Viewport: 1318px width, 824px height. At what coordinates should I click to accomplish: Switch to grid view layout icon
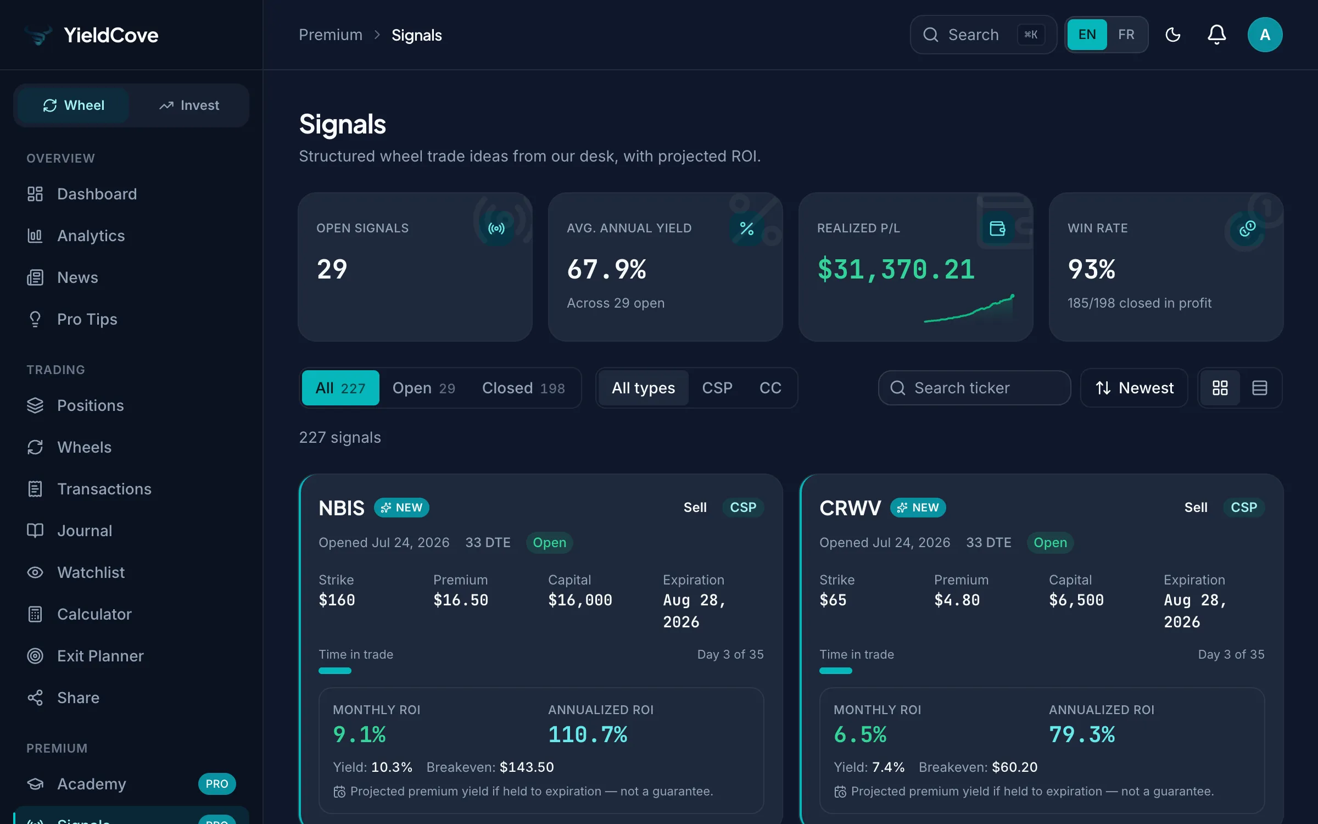(1220, 388)
